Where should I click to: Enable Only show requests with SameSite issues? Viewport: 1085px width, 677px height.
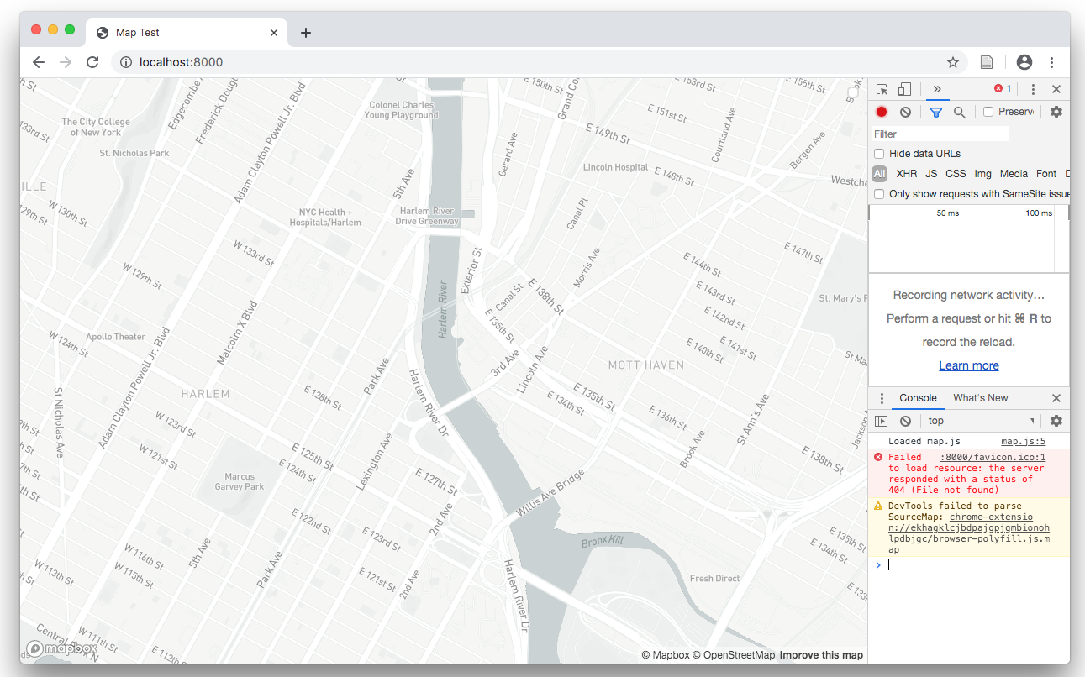click(879, 194)
